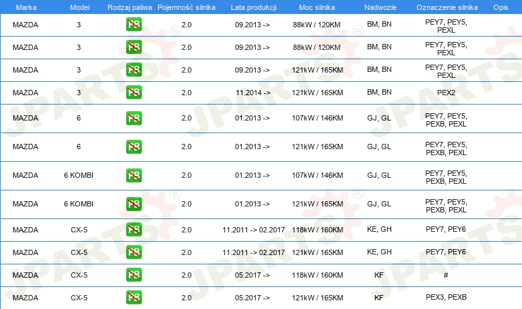The image size is (522, 309).
Task: Click the Nadwozie column header
Action: click(x=380, y=7)
